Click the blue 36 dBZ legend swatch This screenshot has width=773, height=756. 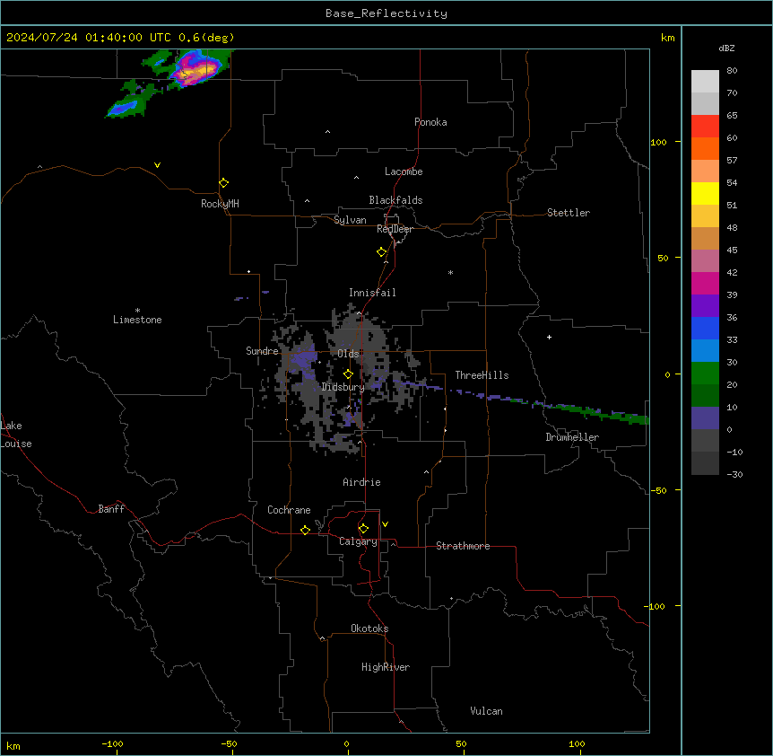(x=705, y=328)
